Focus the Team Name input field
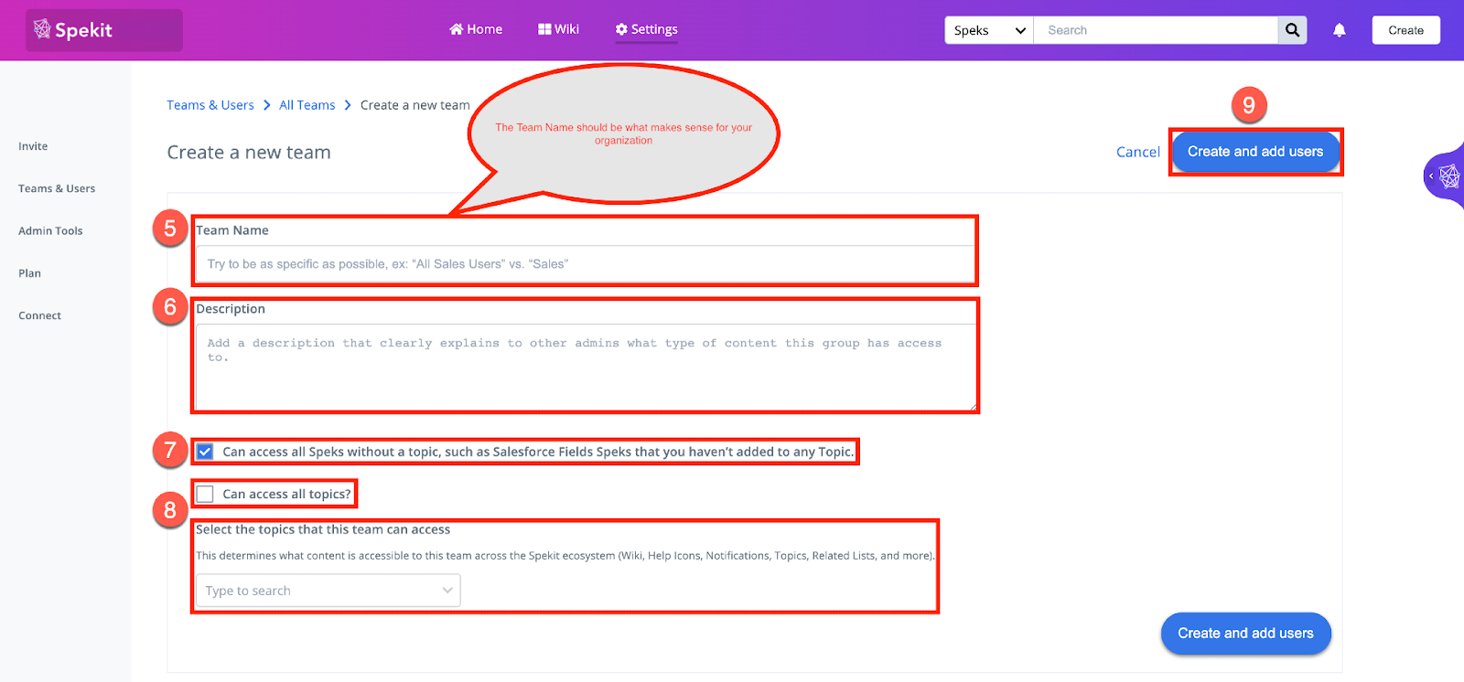 click(585, 264)
